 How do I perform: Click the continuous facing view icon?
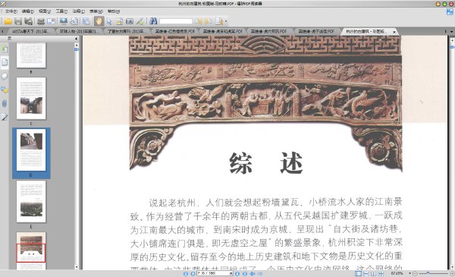pos(381,273)
